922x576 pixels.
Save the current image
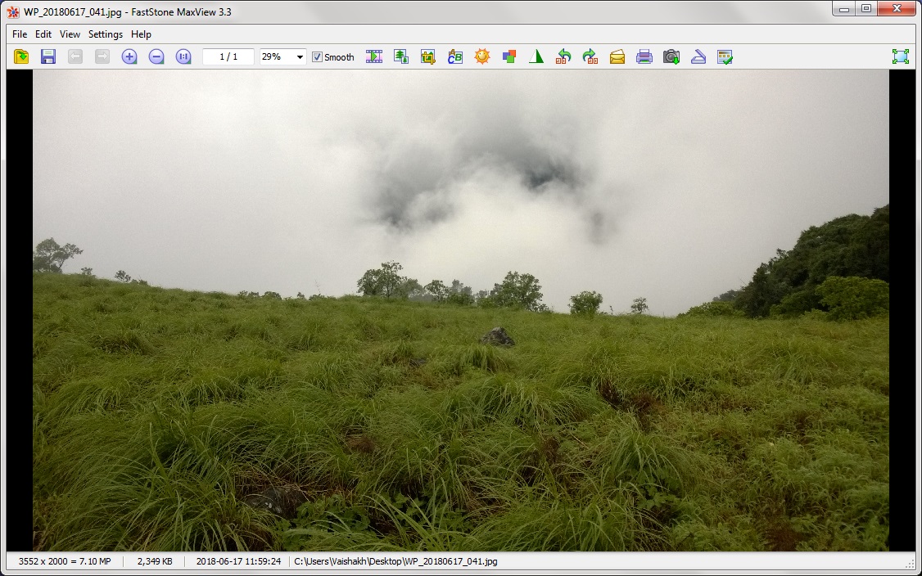48,56
